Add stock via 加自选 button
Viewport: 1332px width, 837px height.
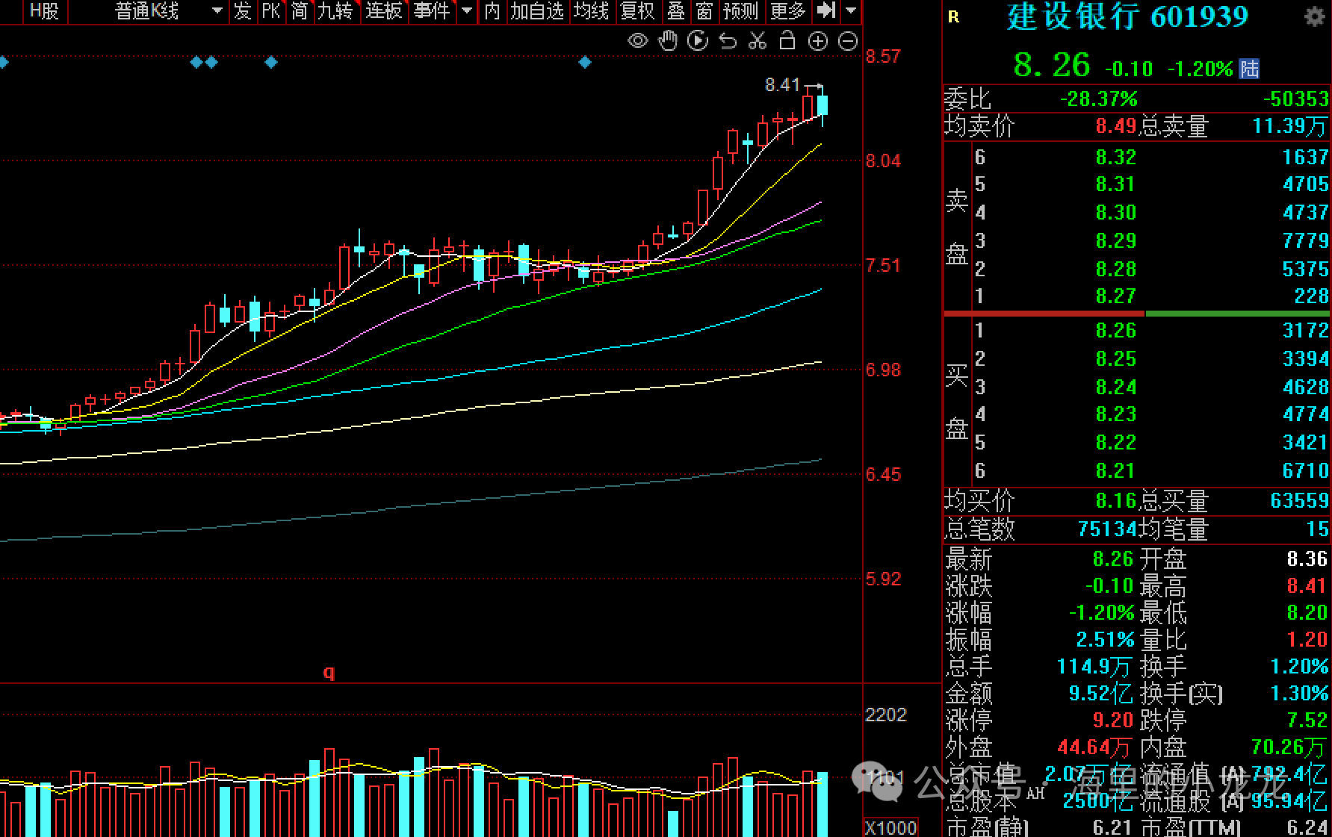coord(537,10)
